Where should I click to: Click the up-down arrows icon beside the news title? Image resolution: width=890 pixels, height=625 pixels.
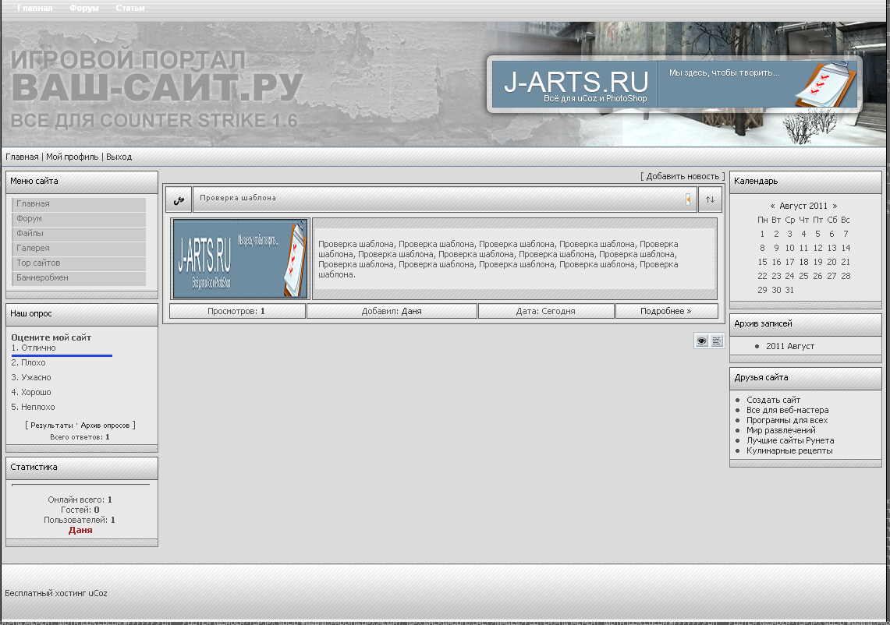710,200
